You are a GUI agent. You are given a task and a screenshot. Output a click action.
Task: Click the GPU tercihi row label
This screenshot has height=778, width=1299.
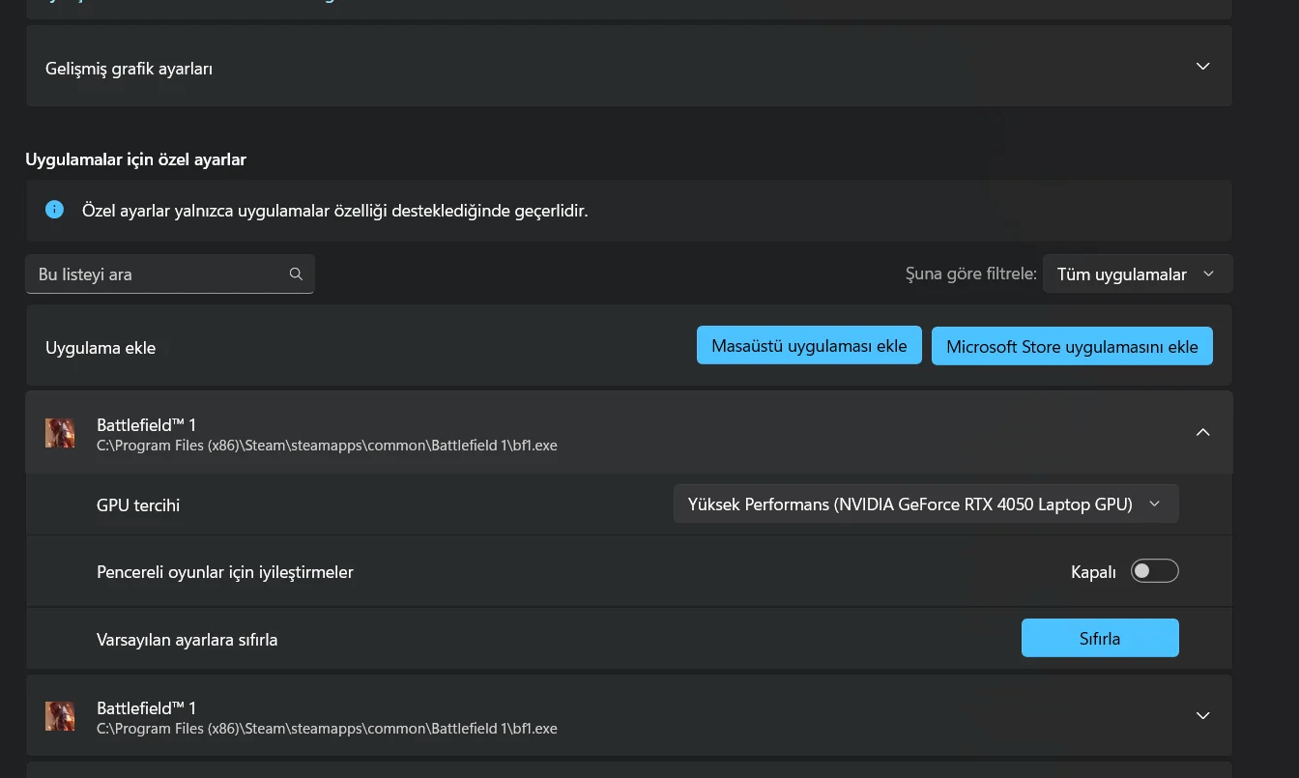(x=138, y=505)
